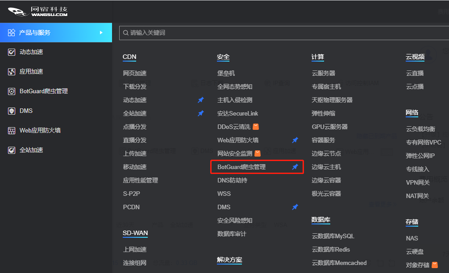
Task: Open 极光云容器 under 计算
Action: point(326,194)
